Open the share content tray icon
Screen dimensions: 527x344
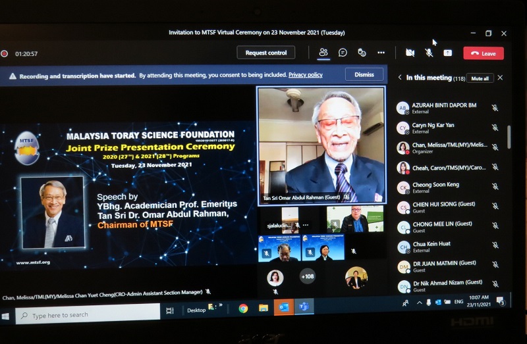click(447, 53)
